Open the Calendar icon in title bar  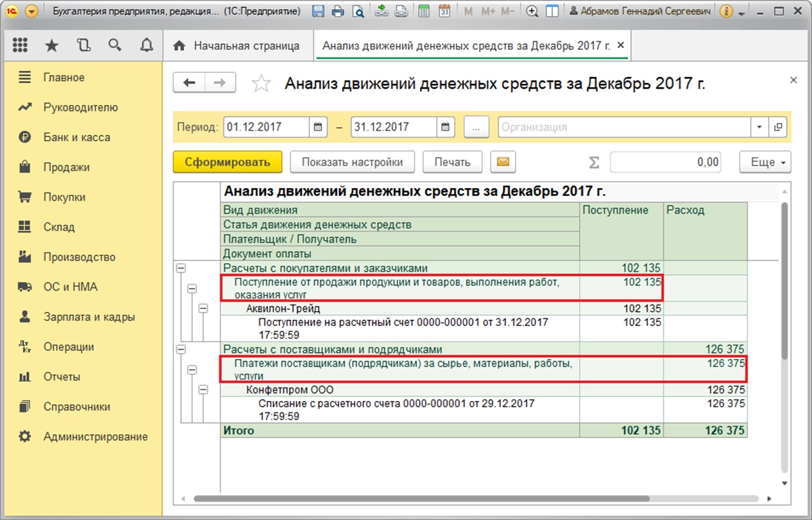445,11
